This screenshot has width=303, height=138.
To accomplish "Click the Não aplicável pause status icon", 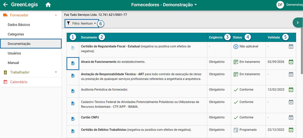I will click(x=236, y=46).
